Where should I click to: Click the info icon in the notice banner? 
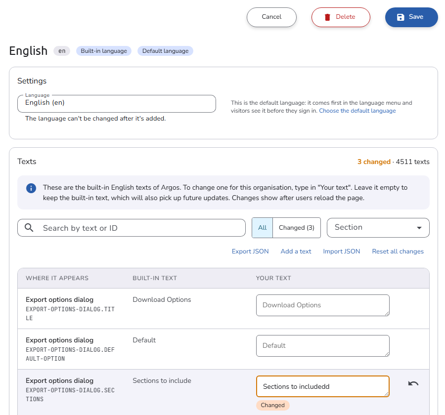(31, 188)
